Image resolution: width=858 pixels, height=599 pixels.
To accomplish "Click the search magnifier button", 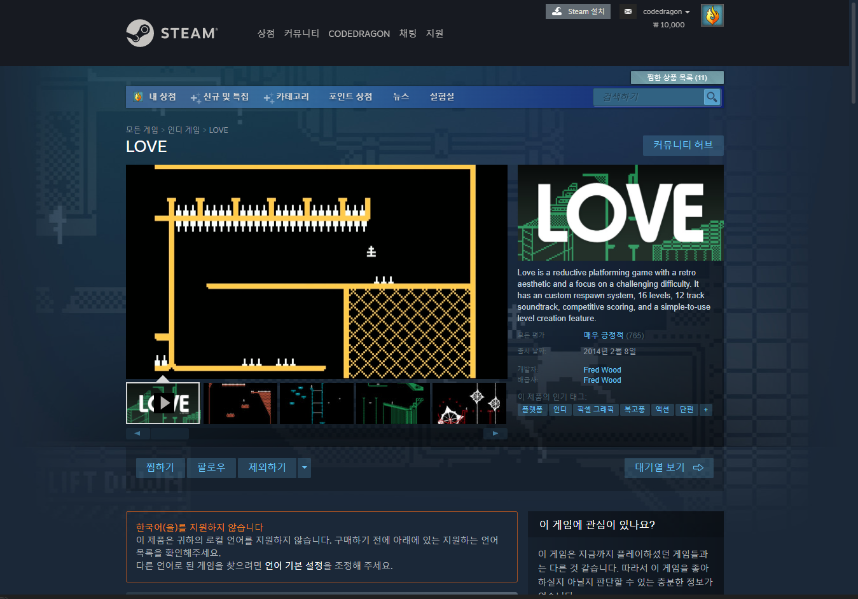I will pyautogui.click(x=712, y=97).
